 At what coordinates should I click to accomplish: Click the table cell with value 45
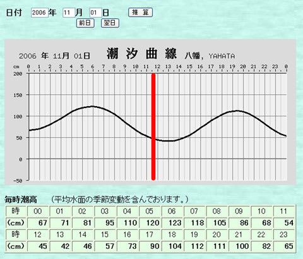pyautogui.click(x=38, y=246)
